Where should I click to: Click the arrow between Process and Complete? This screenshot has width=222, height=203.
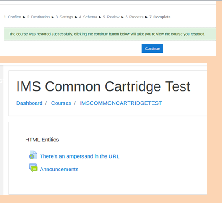tap(146, 17)
